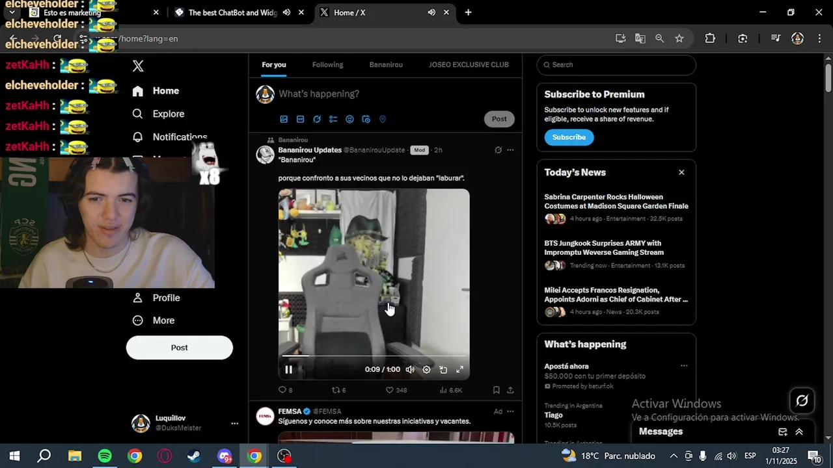
Task: Click Grok explain icon on Bananirou post
Action: [498, 150]
